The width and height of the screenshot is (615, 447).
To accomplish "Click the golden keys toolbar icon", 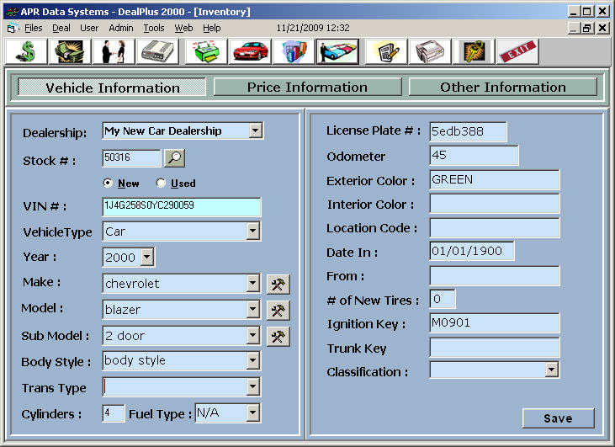I will [474, 51].
